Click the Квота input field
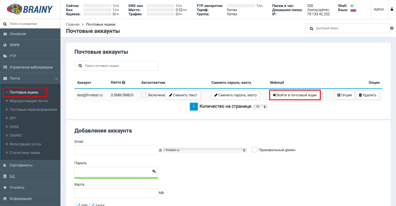 (x=116, y=193)
